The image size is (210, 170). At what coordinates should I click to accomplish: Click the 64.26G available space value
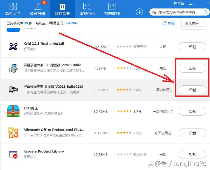[72, 23]
